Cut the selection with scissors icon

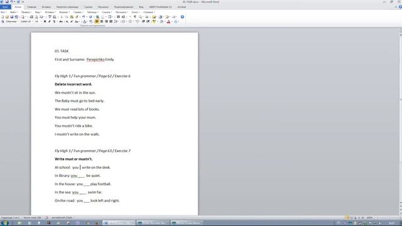pyautogui.click(x=62, y=17)
